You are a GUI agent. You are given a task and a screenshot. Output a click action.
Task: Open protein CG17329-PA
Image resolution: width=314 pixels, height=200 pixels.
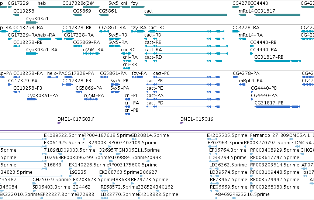(x=23, y=81)
